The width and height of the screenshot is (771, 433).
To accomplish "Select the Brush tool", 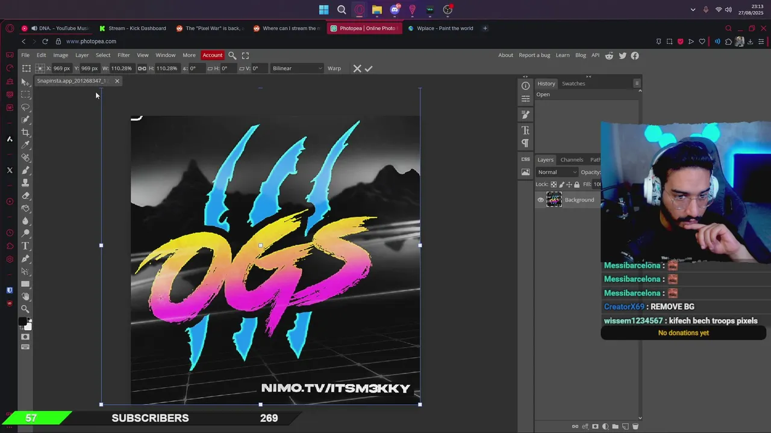I will 25,170.
